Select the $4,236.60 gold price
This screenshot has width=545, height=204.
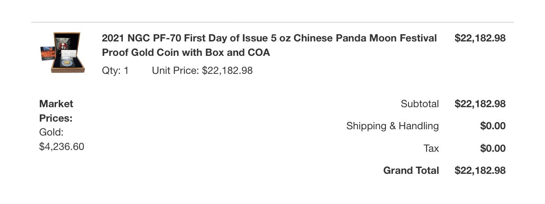(x=61, y=147)
